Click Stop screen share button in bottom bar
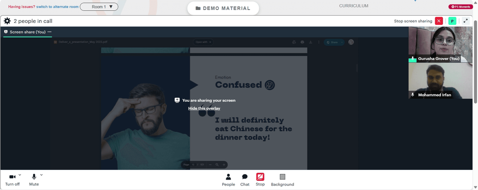 click(260, 179)
